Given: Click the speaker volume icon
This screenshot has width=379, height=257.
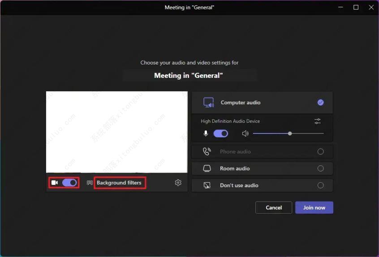Looking at the screenshot, I should [x=245, y=133].
